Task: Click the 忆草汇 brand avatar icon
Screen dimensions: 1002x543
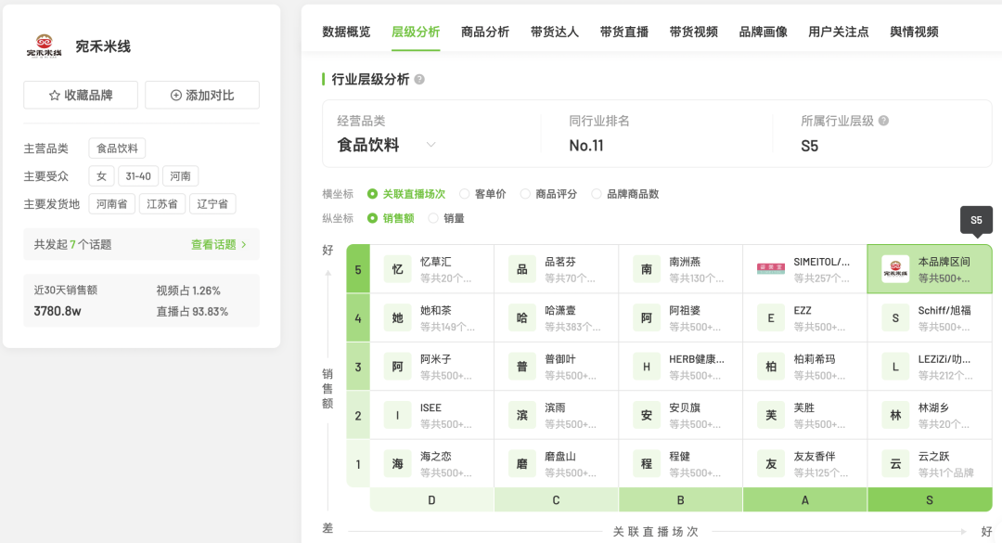Action: click(x=397, y=269)
